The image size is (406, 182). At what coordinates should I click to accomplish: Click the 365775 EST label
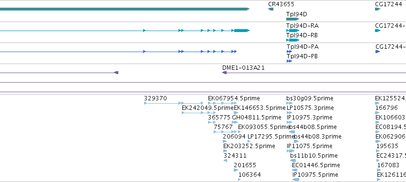click(219, 118)
